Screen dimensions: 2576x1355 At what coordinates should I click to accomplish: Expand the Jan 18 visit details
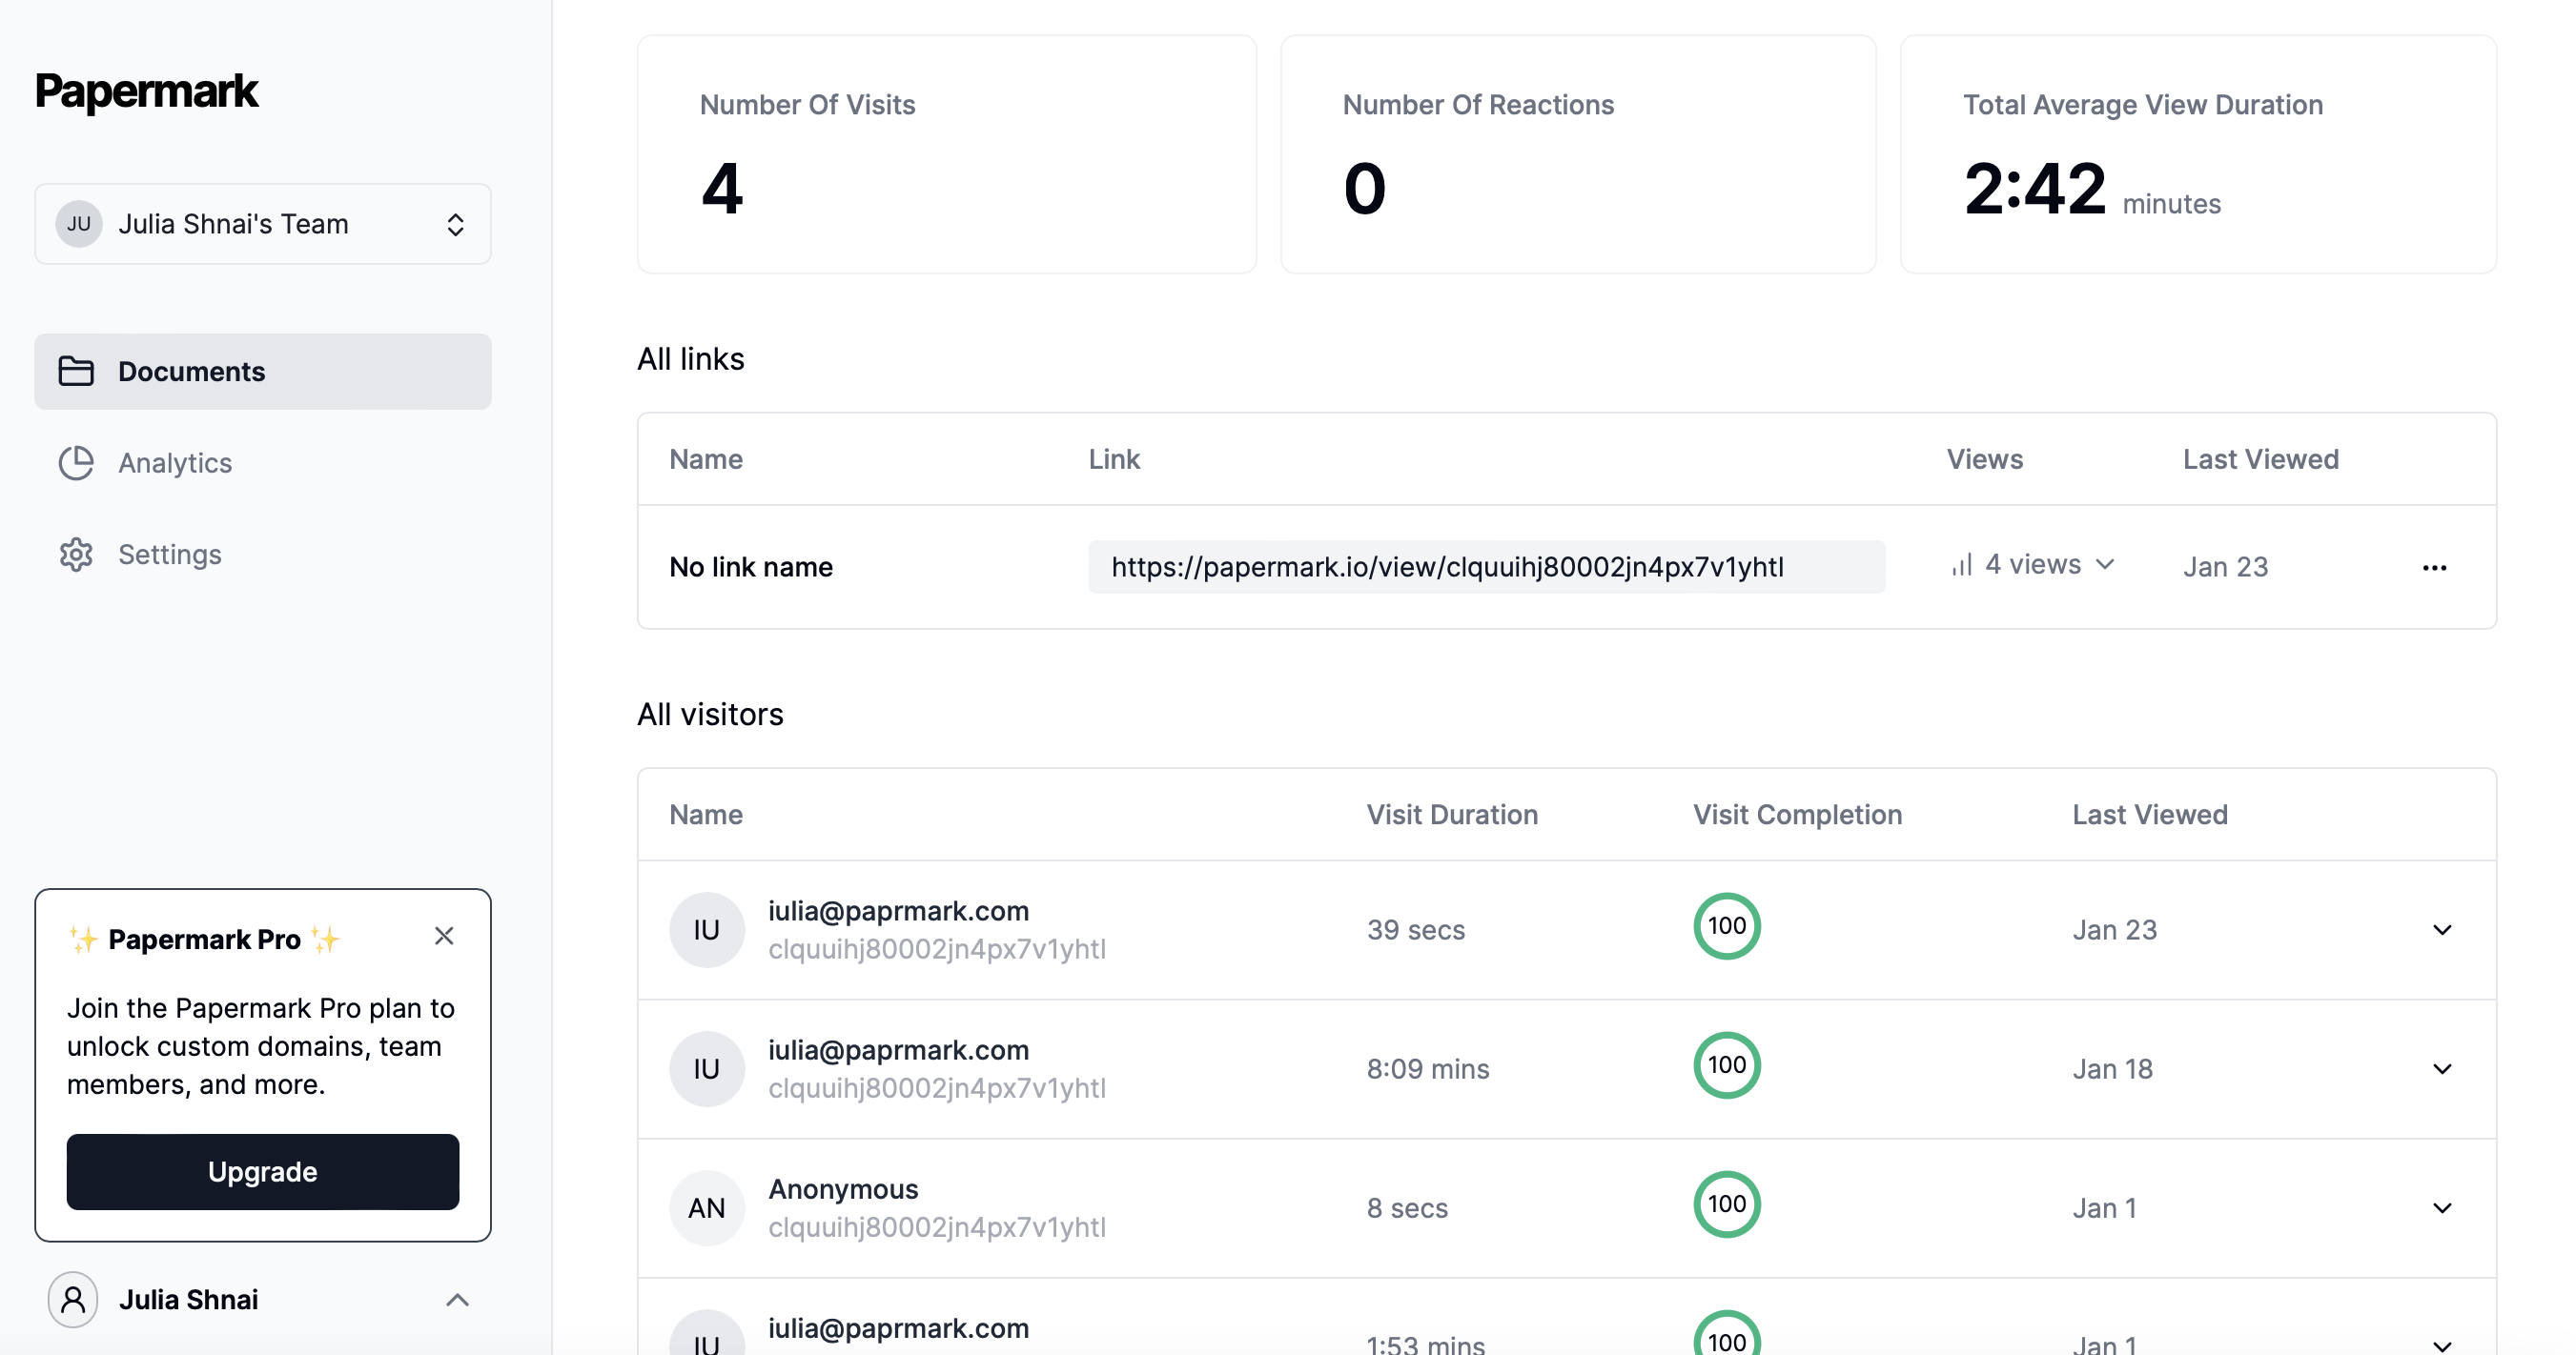2443,1068
